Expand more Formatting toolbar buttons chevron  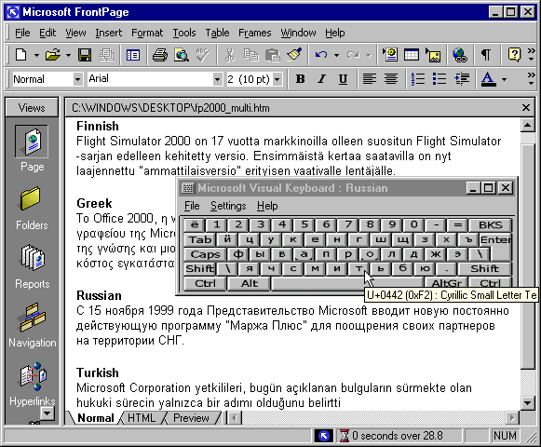click(x=531, y=79)
